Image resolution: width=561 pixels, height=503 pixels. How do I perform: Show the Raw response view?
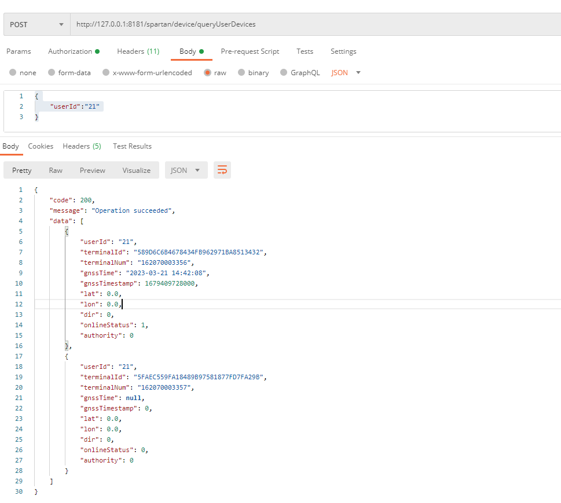tap(56, 171)
